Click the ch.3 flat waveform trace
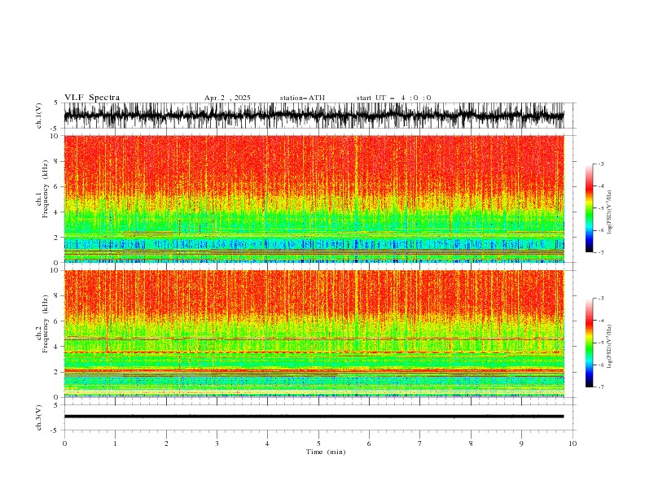This screenshot has height=498, width=645. (314, 417)
